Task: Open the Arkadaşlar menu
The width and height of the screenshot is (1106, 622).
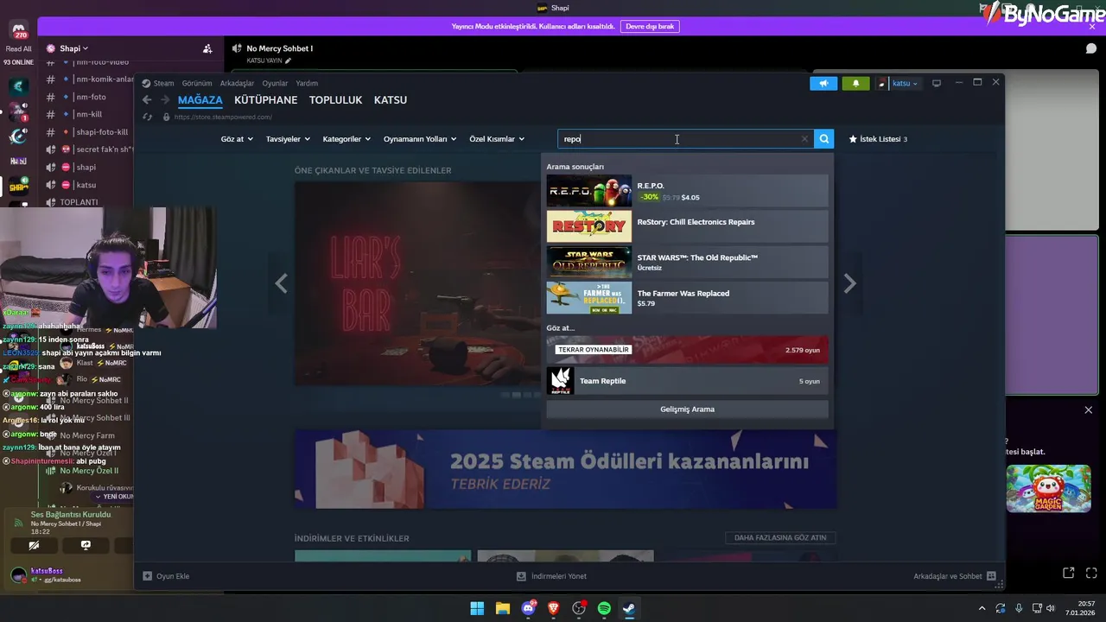Action: 237,83
